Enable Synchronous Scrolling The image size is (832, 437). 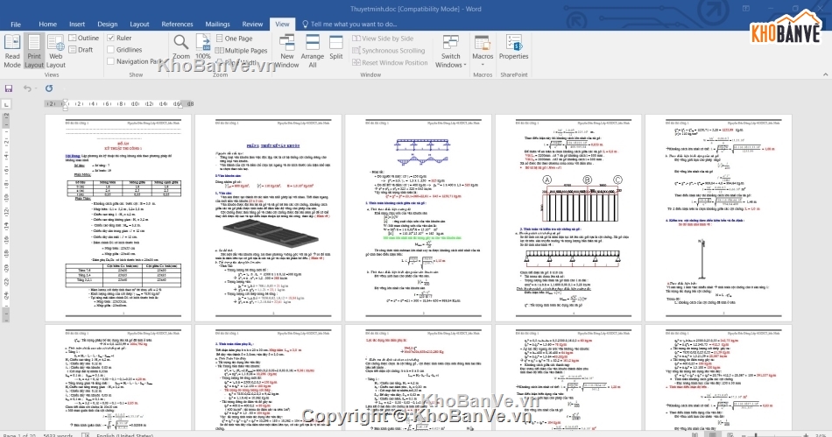click(388, 51)
